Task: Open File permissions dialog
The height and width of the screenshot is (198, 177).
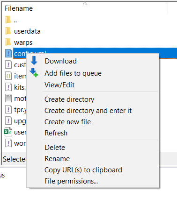Action: 71,181
